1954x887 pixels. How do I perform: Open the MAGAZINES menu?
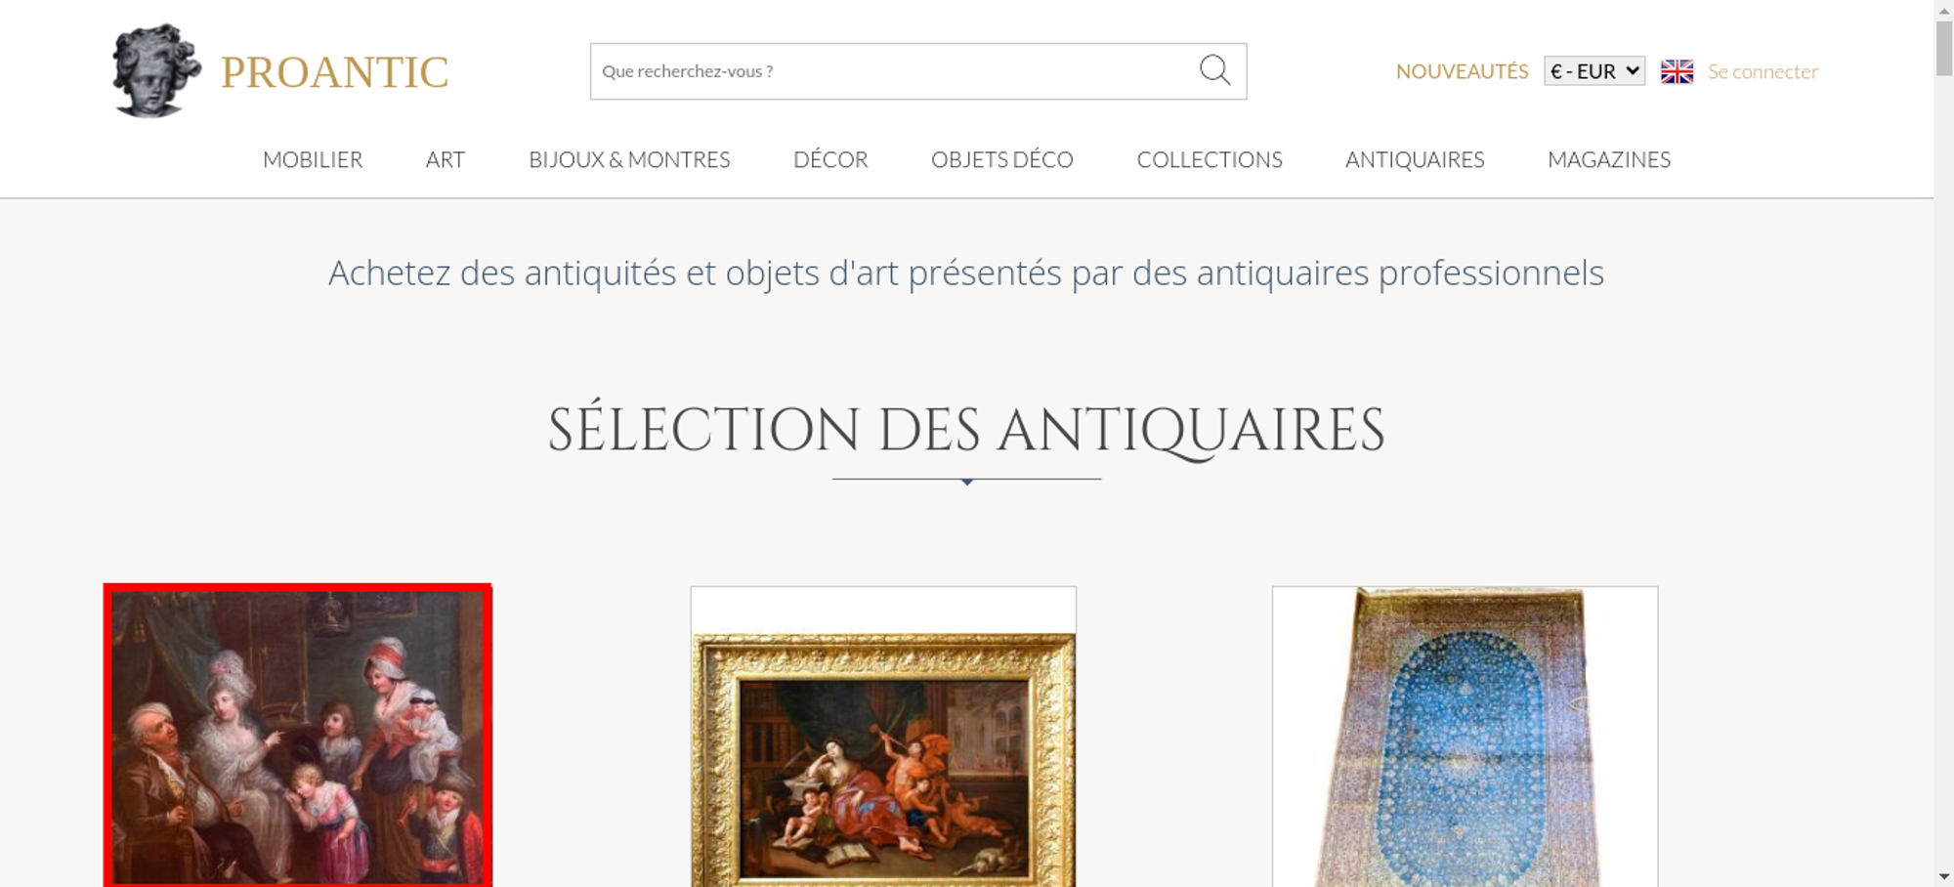click(1609, 159)
